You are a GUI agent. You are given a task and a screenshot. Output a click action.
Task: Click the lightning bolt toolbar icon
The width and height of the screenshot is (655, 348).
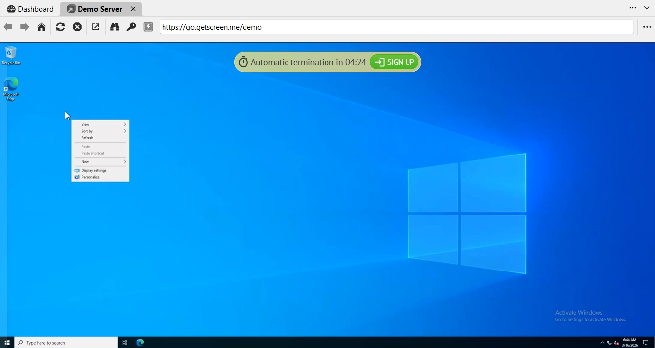148,27
